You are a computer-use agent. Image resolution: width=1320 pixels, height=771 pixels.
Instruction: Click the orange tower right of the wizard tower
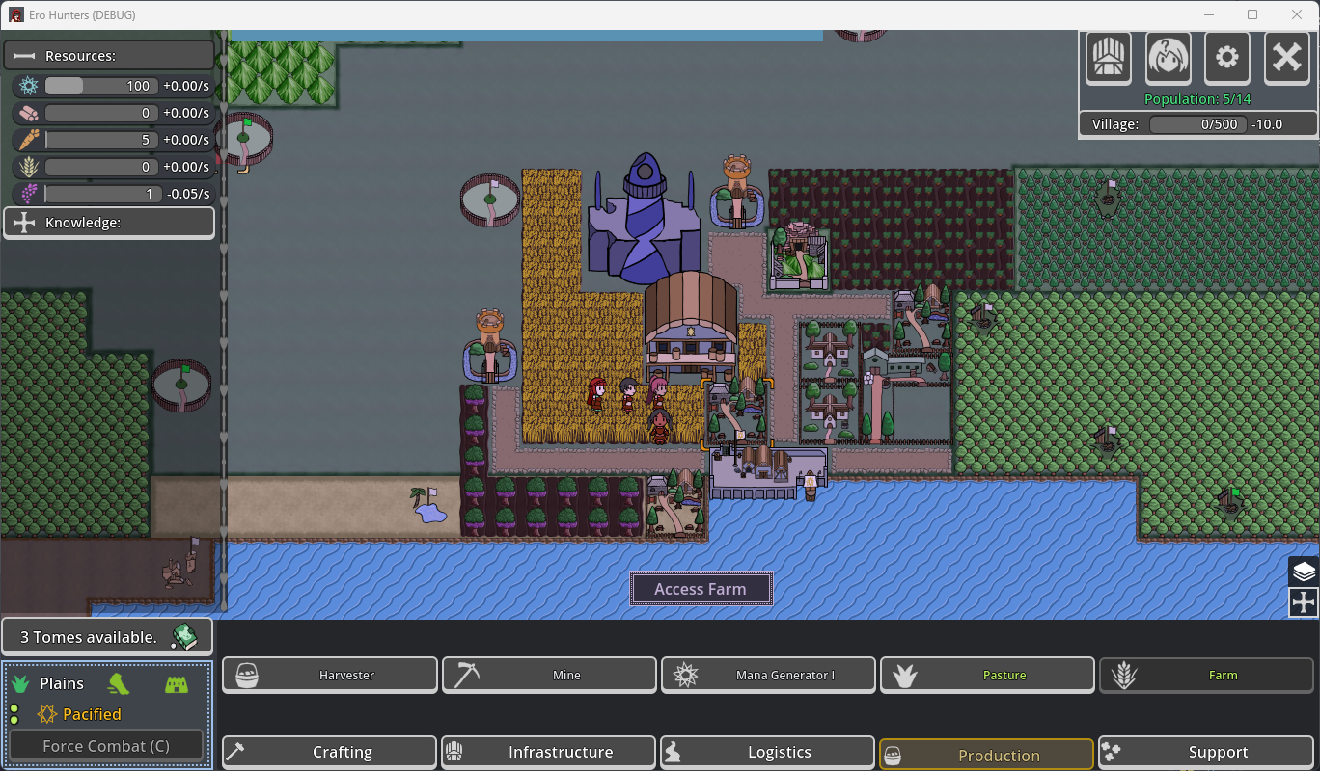737,190
